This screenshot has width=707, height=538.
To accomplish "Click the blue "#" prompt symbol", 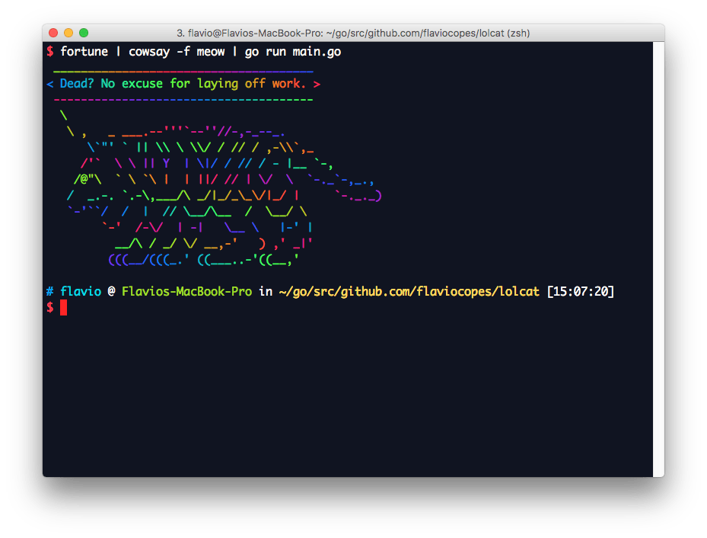I will click(x=49, y=292).
